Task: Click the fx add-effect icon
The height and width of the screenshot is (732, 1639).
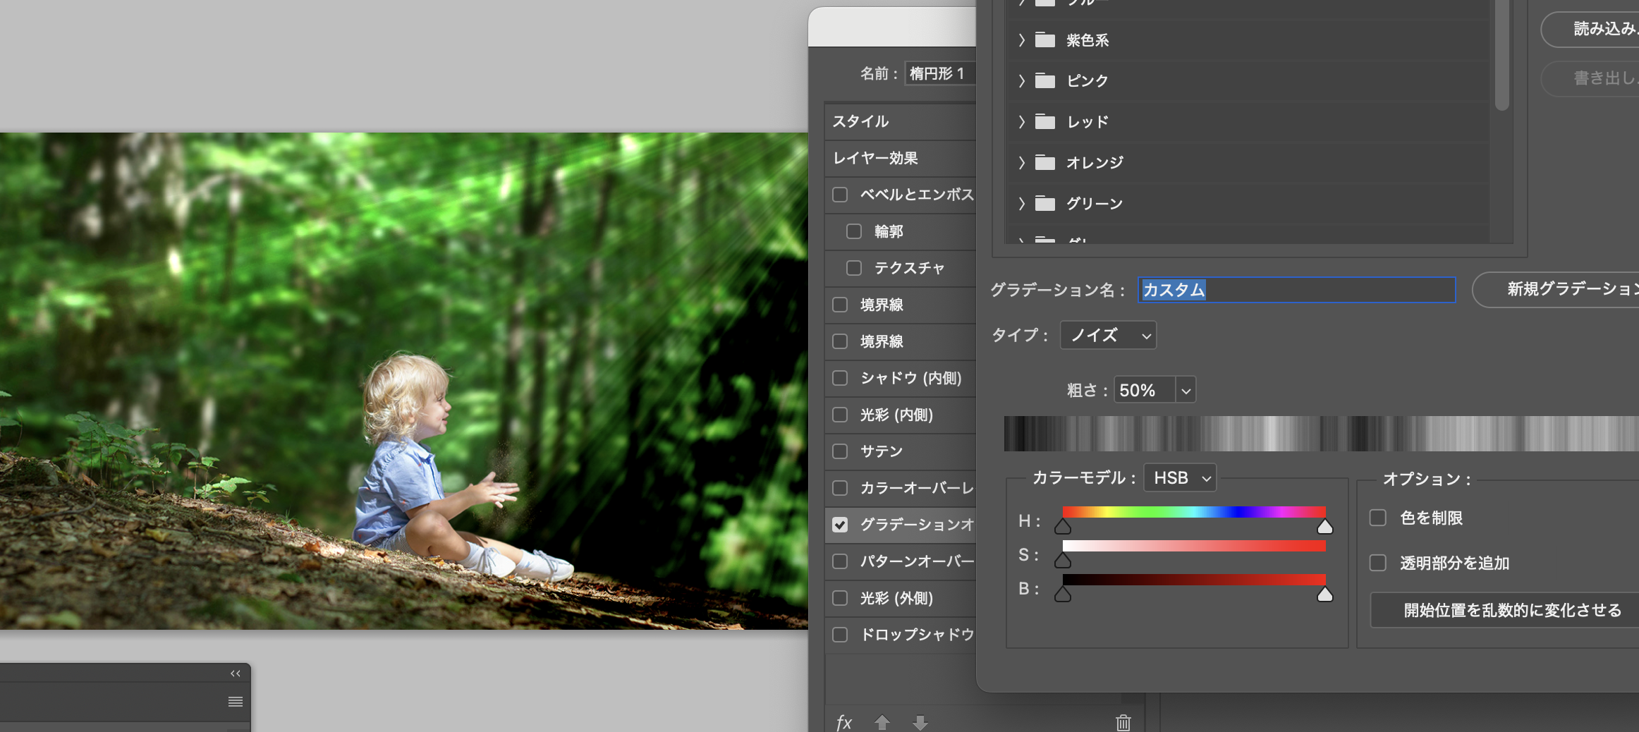Action: [843, 723]
